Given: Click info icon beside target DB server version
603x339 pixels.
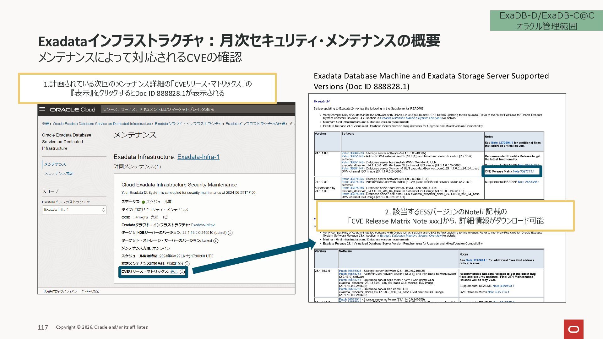Looking at the screenshot, I should point(230,233).
